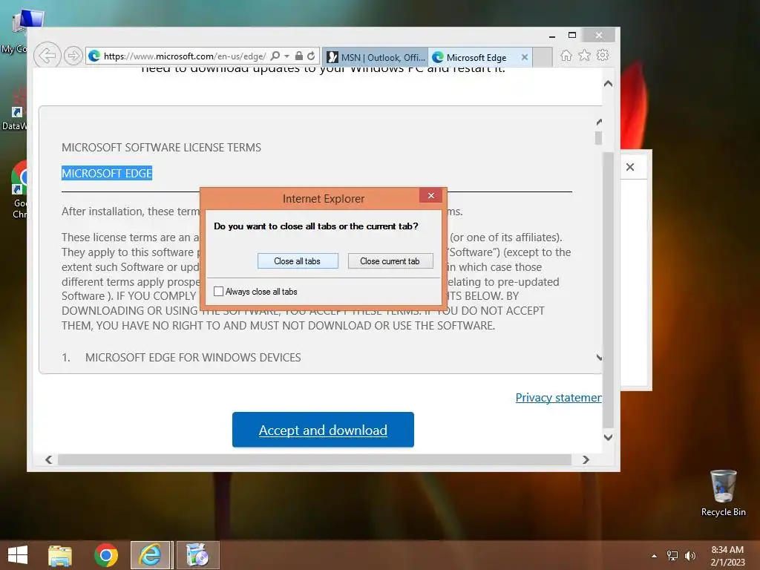Image resolution: width=760 pixels, height=570 pixels.
Task: Click the network tray icon
Action: [672, 555]
